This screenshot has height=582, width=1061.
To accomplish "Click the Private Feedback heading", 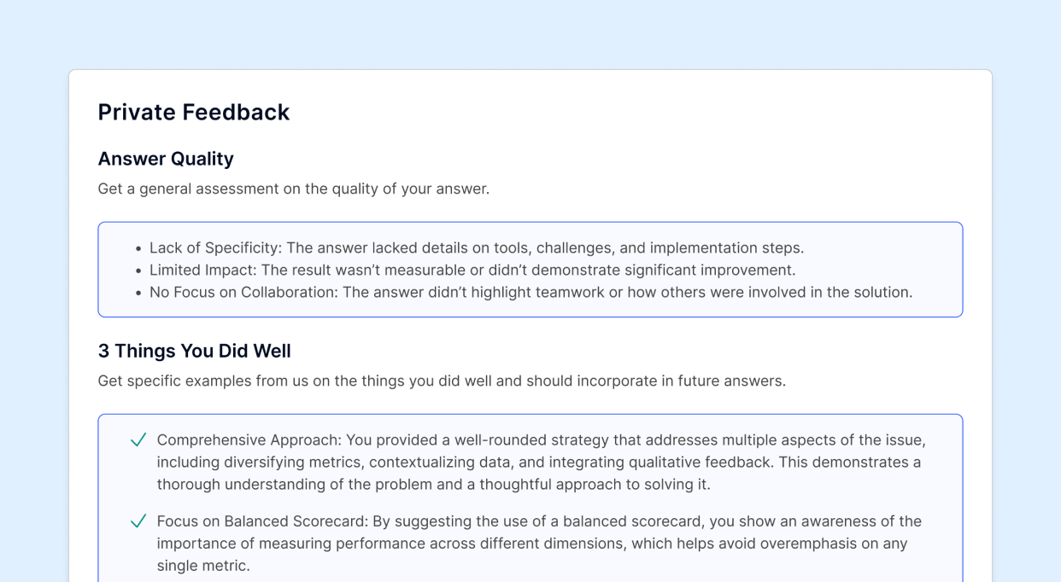I will click(194, 112).
